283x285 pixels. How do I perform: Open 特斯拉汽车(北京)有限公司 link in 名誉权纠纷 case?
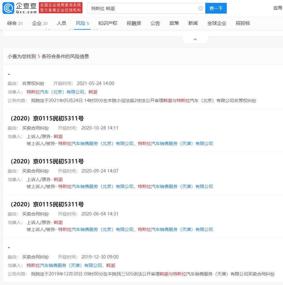(x=55, y=92)
